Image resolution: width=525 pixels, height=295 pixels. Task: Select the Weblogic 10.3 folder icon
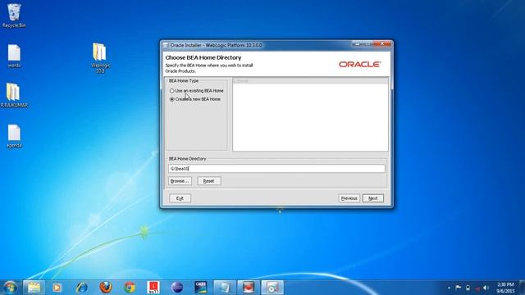coord(100,57)
